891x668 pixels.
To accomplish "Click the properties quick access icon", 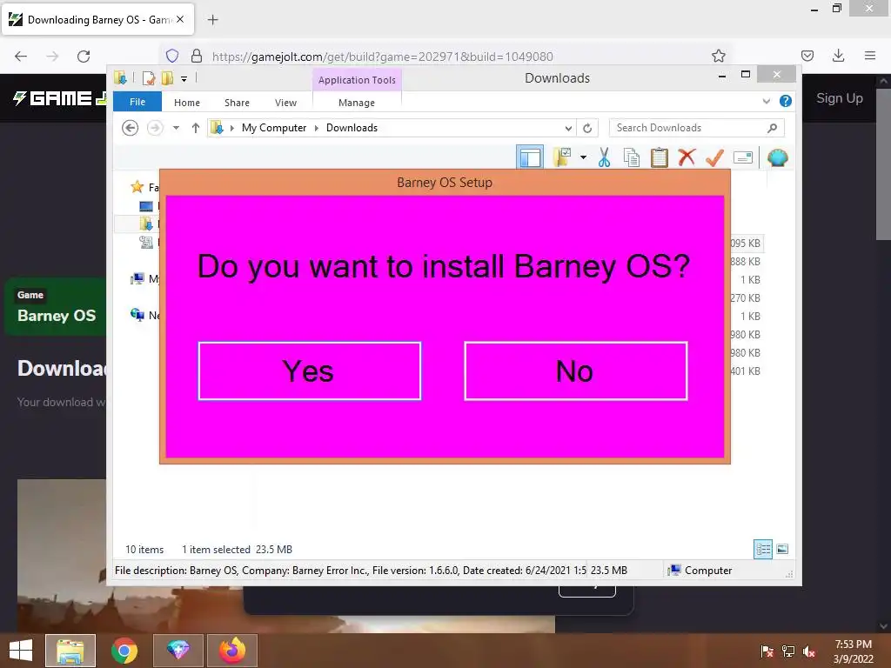I will tap(148, 77).
